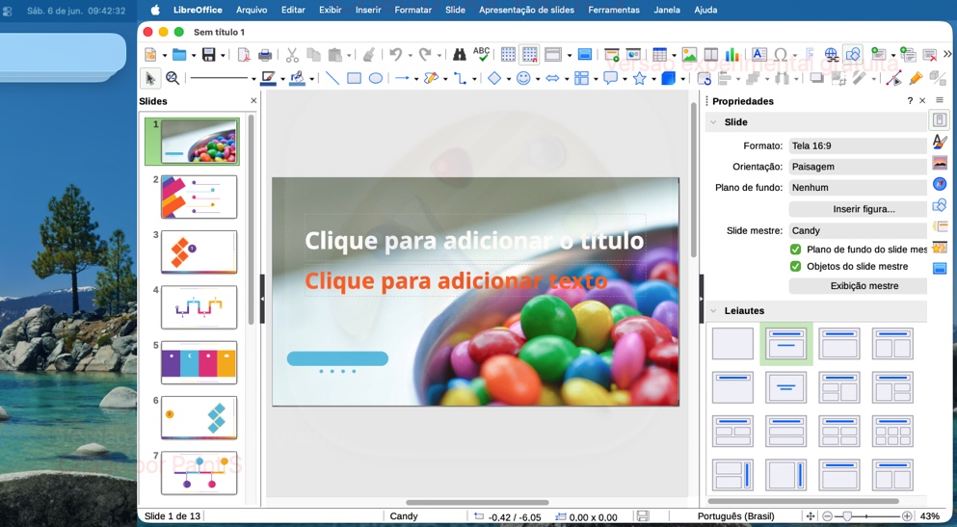Open the Ferramentas menu

point(613,10)
